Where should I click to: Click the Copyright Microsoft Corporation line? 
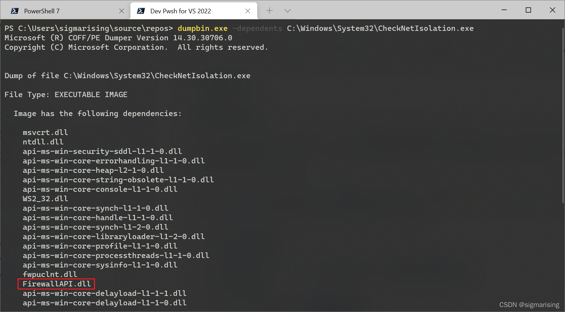coord(136,47)
